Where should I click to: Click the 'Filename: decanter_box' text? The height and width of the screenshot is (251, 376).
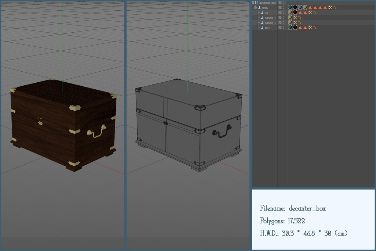[293, 208]
